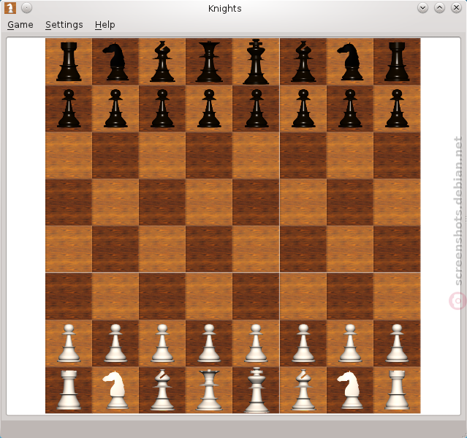Select the white pawn on g2

(x=350, y=343)
